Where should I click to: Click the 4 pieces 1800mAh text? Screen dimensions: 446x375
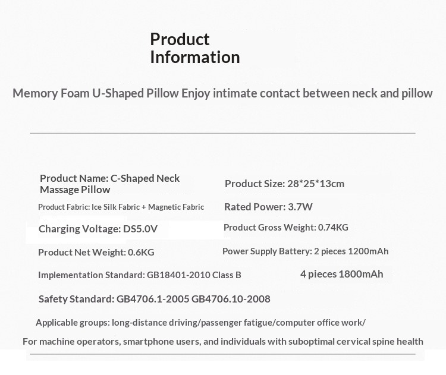pos(341,274)
